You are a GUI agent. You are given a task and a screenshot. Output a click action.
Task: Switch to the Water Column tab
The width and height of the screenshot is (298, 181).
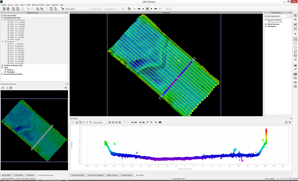[x=113, y=175]
